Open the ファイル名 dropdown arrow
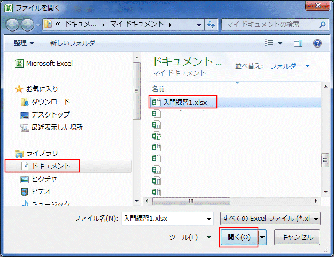Viewport: 334px width, 257px height. click(209, 219)
